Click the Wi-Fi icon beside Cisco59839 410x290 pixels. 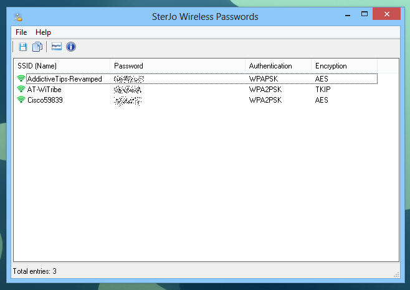21,100
